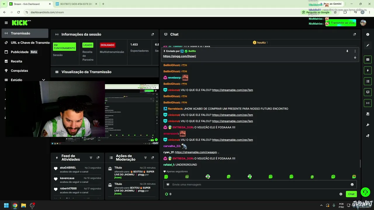Filter the Ações de Moderação list

click(x=146, y=158)
